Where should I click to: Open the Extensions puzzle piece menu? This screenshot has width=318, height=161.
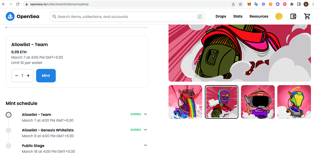click(x=292, y=4)
